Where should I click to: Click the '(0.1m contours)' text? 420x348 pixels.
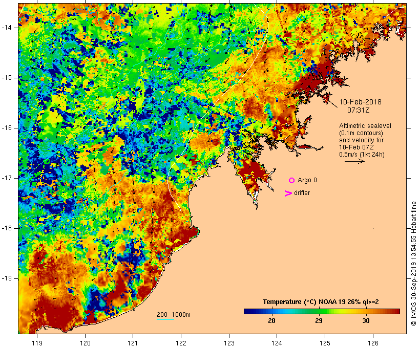coord(361,133)
